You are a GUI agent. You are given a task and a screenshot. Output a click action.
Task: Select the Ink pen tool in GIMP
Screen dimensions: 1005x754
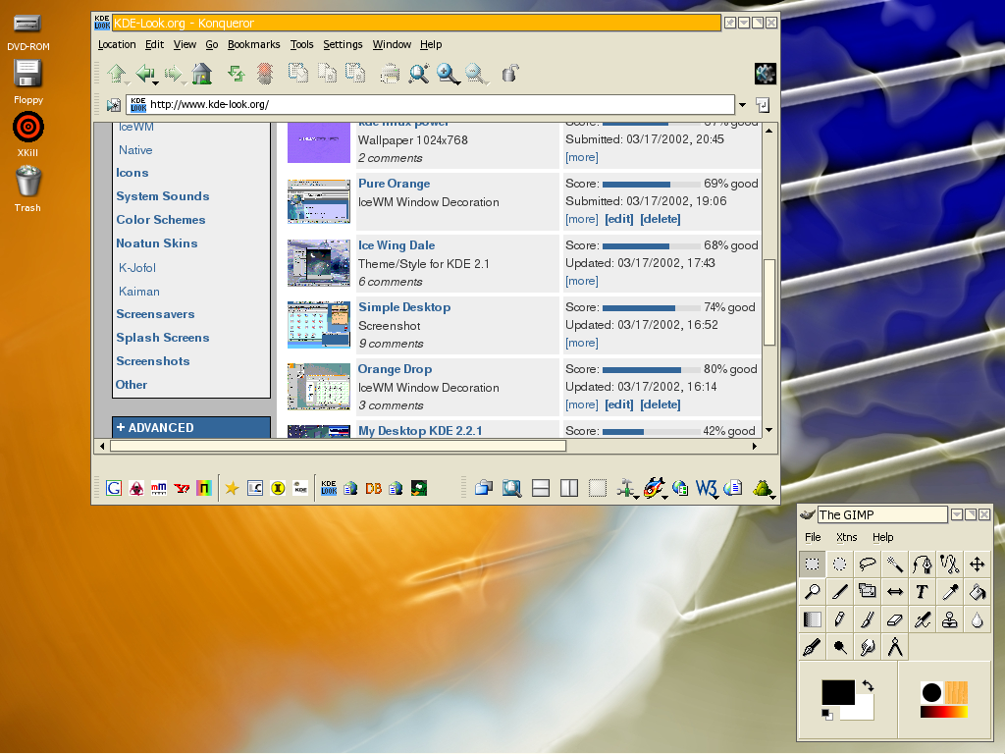coord(812,647)
